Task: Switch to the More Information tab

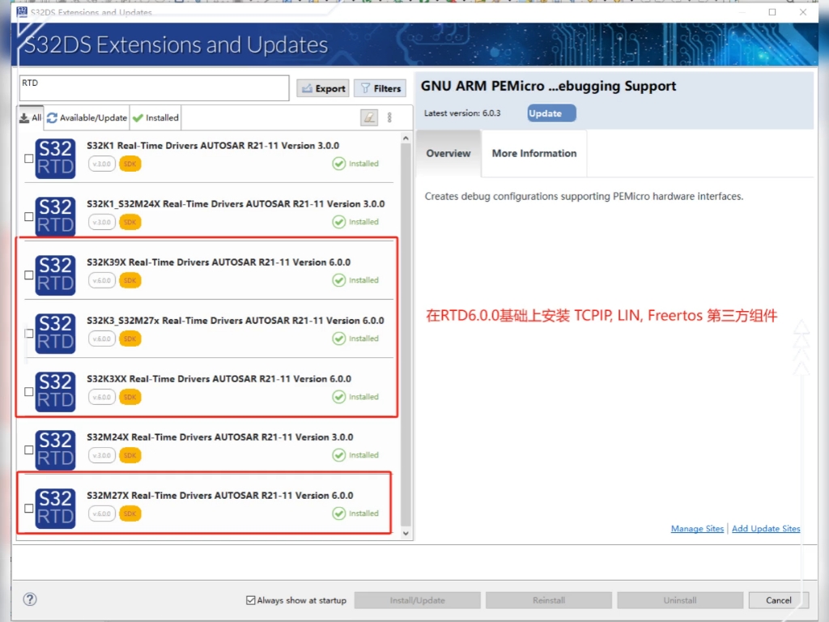Action: [534, 152]
